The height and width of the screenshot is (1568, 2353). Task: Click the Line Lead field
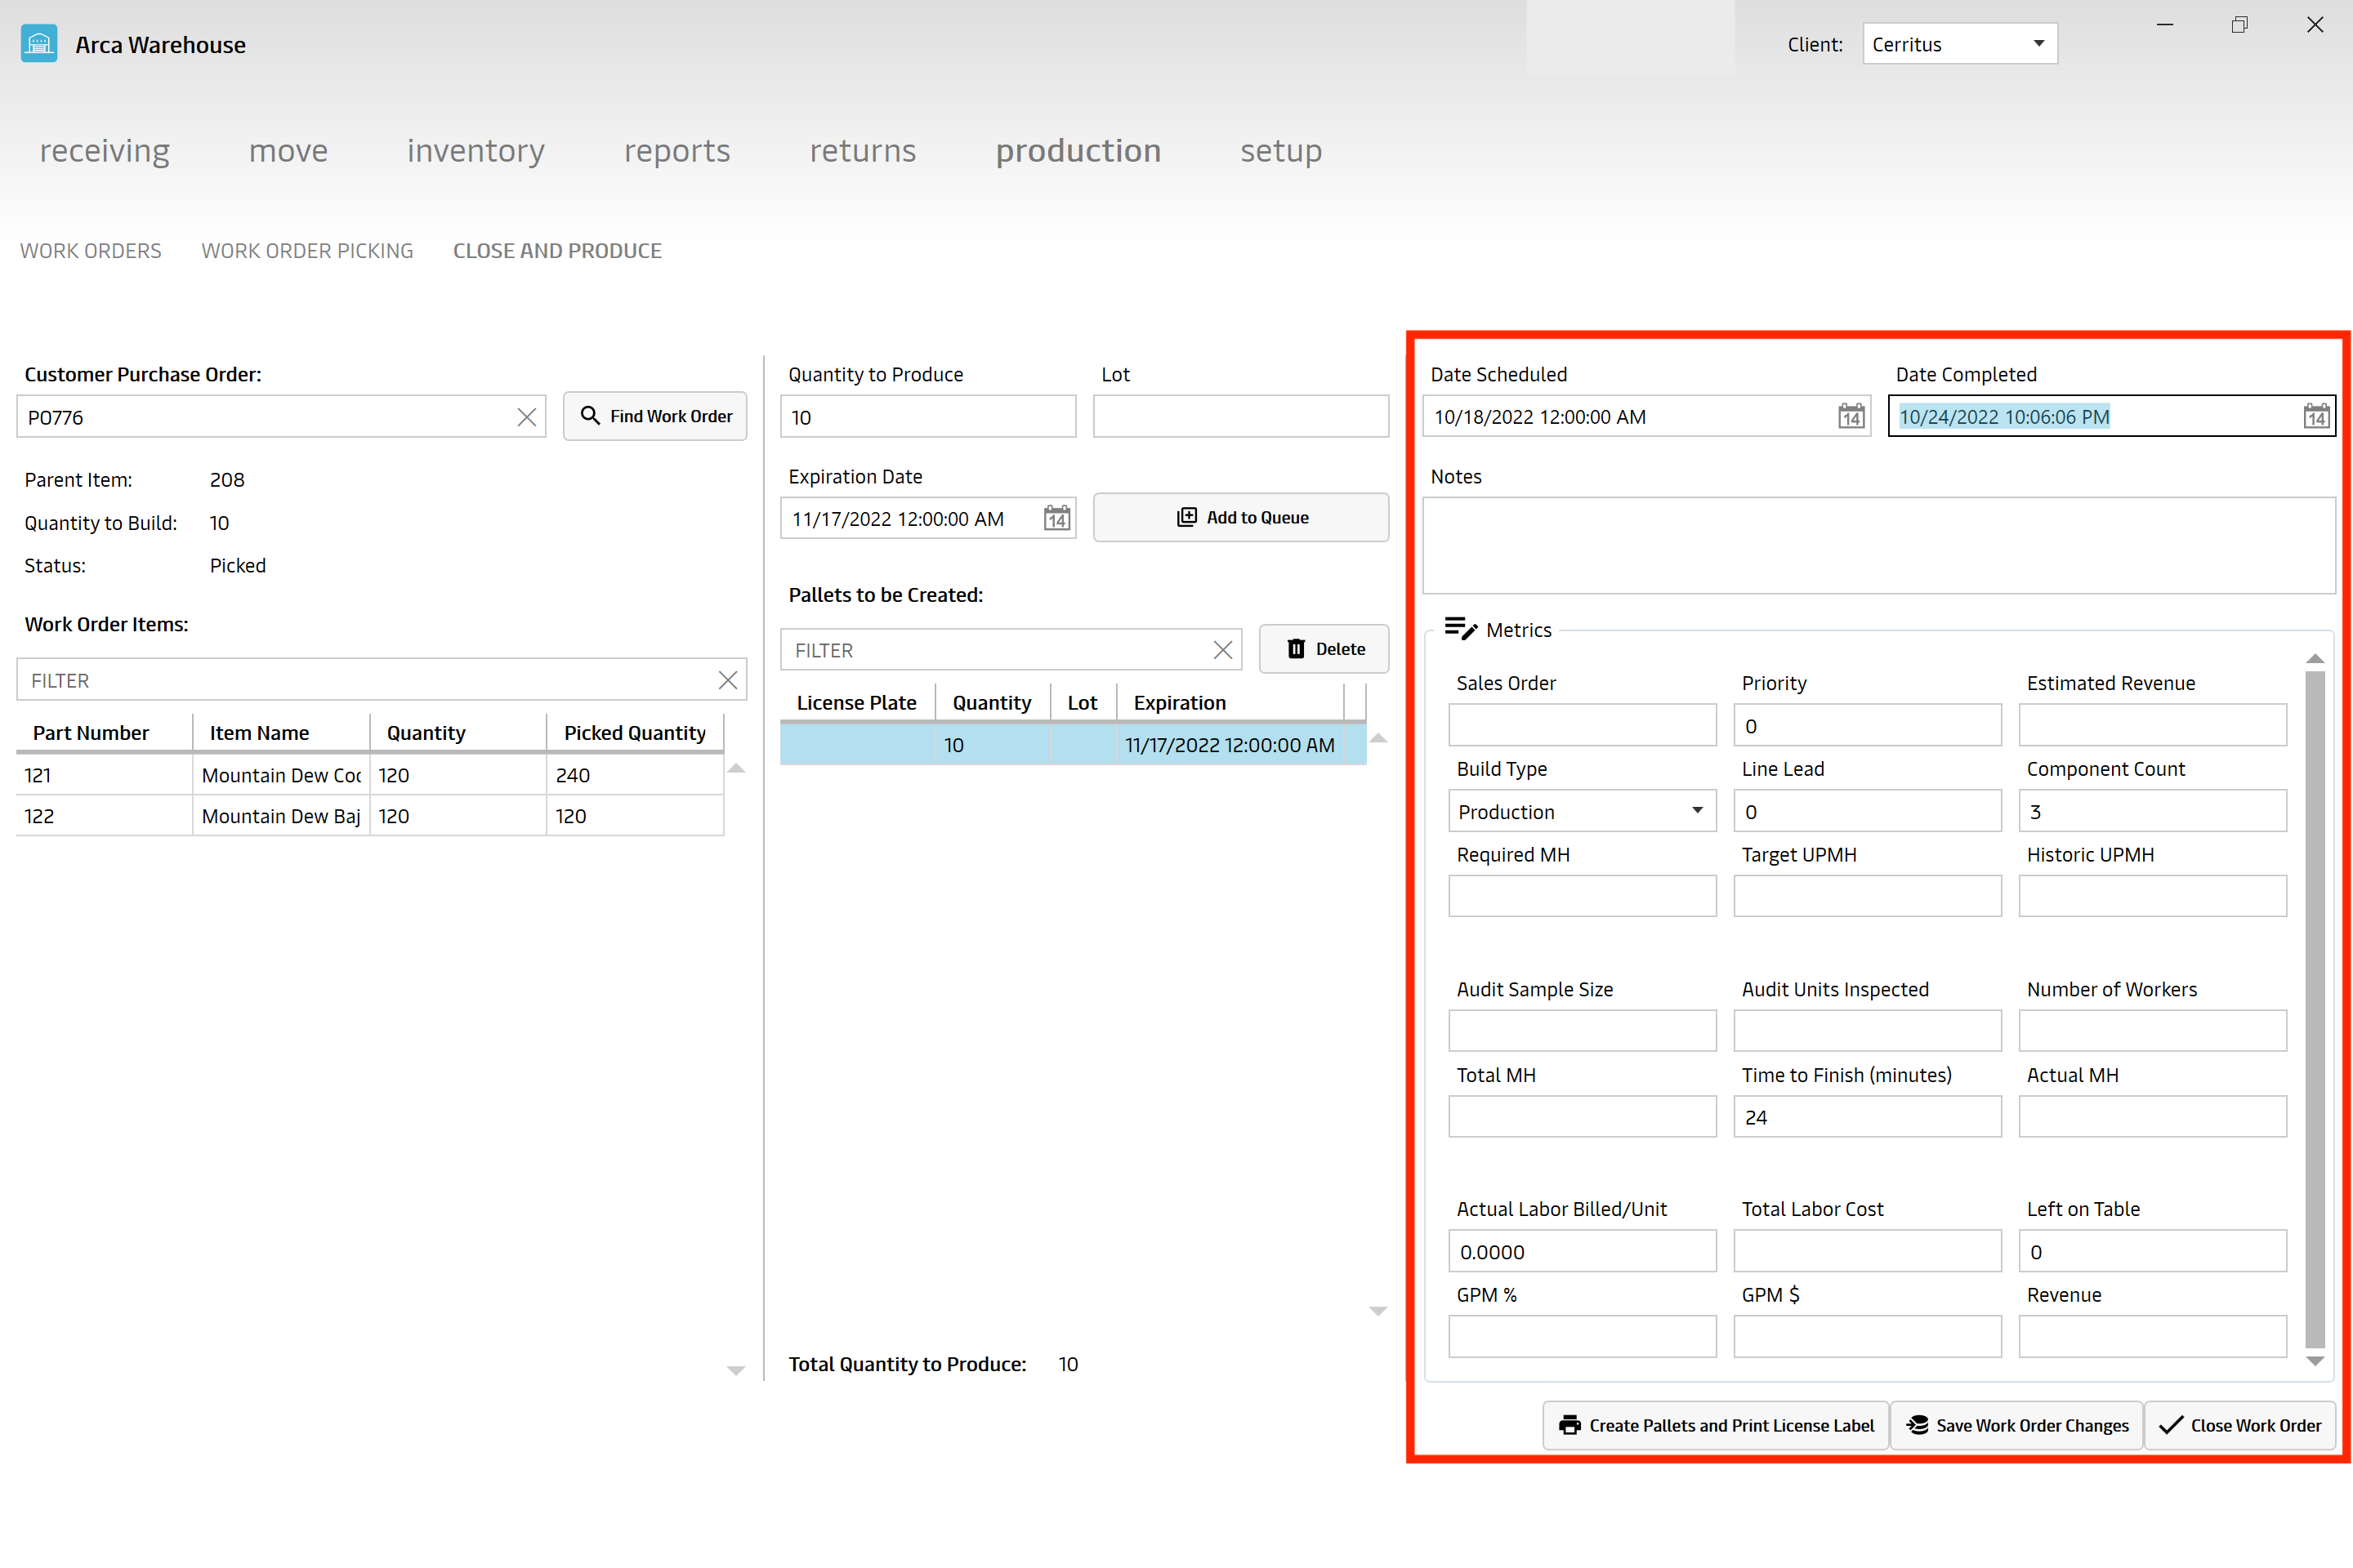(1868, 811)
